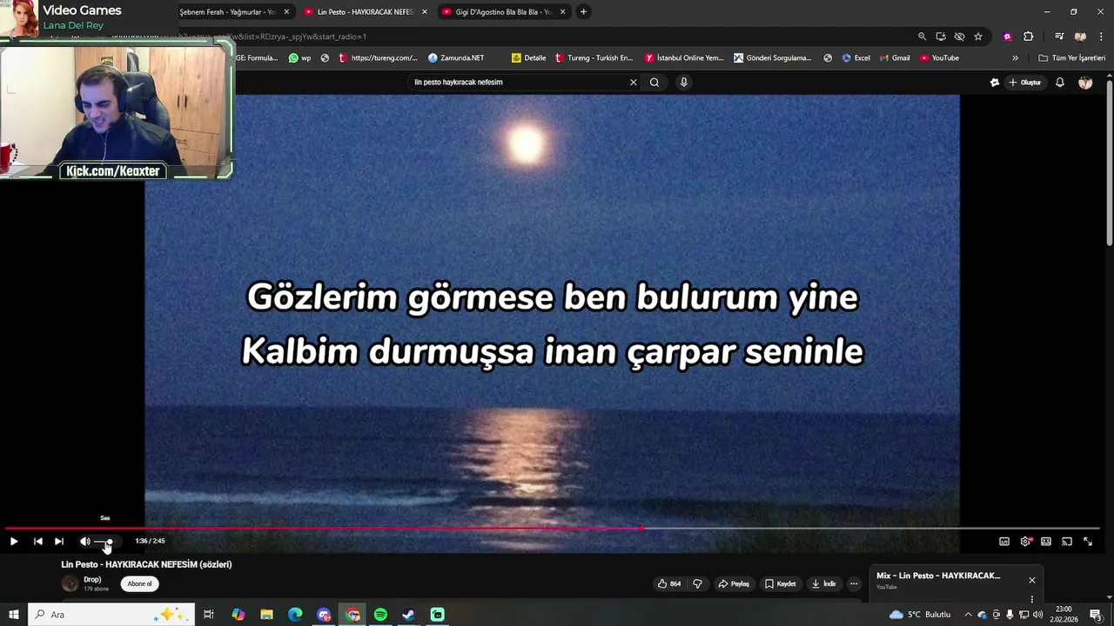Open Mix playlist panel options menu
Screen dimensions: 1114x626
[1032, 599]
